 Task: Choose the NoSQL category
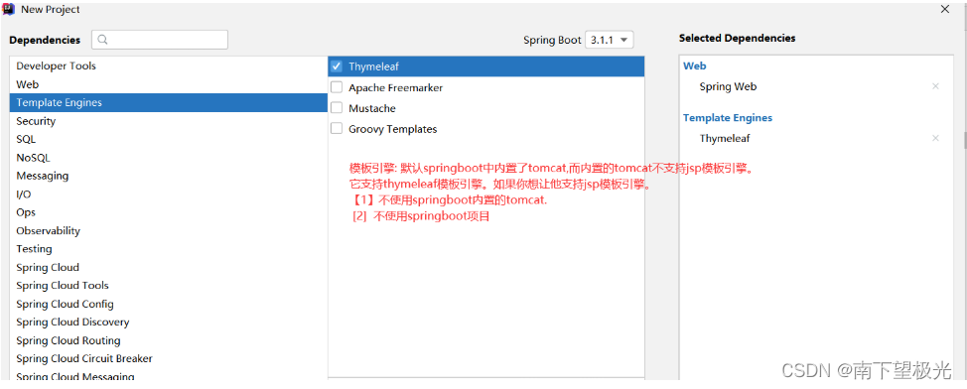[169, 157]
